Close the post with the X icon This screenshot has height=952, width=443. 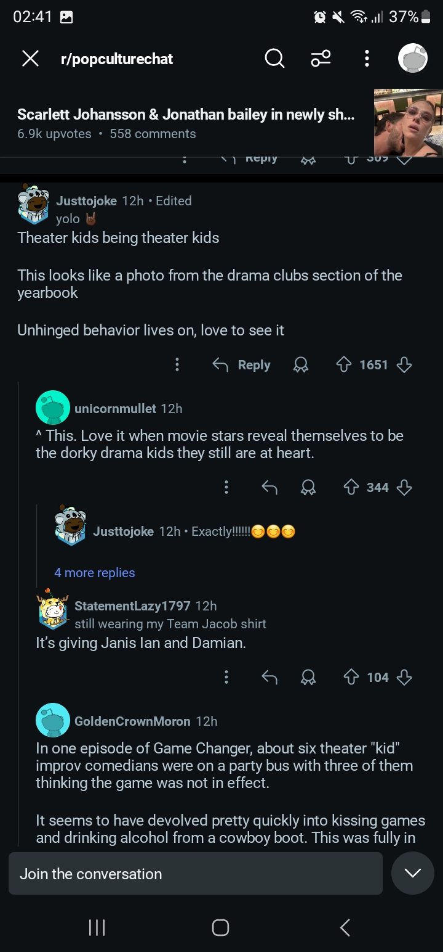[30, 59]
